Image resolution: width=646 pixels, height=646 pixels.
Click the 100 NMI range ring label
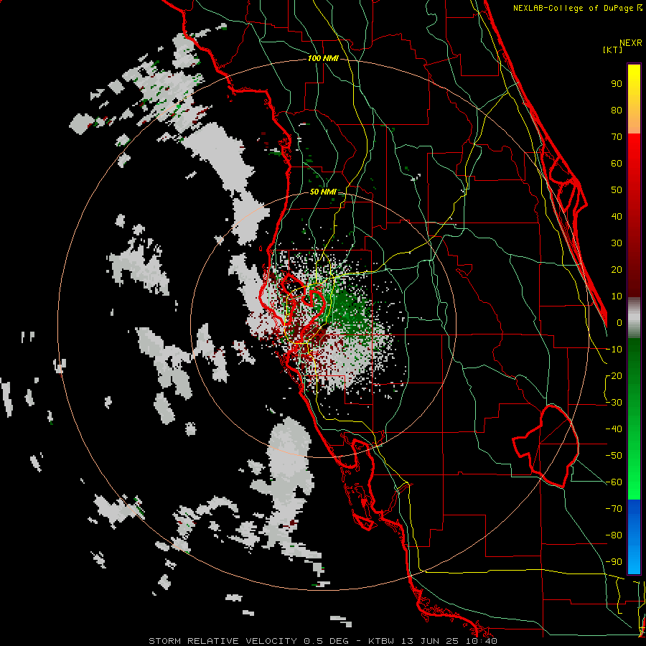tap(323, 59)
